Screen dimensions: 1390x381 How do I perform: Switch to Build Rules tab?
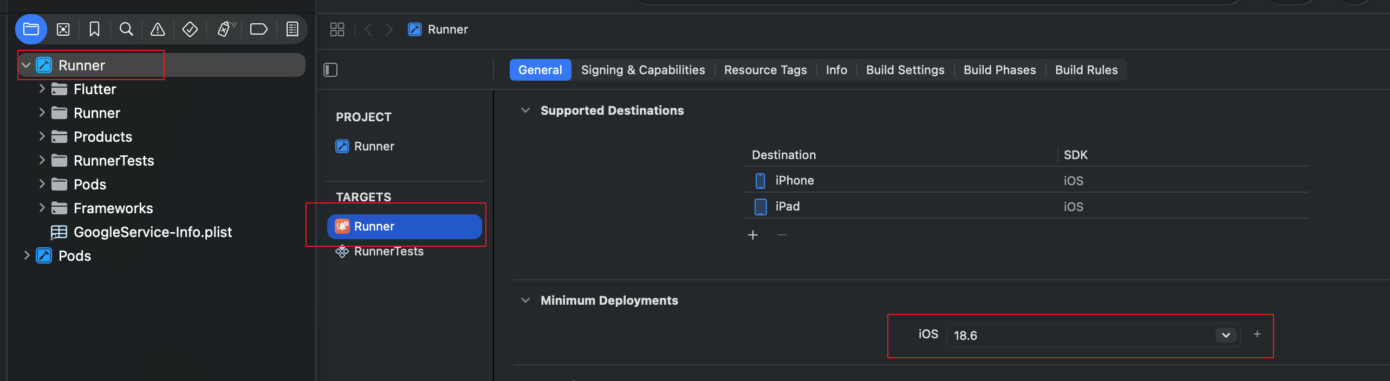pyautogui.click(x=1086, y=70)
